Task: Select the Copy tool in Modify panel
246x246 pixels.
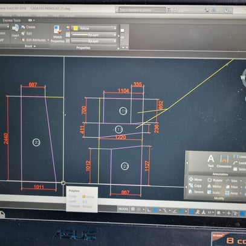Action: [x=195, y=186]
